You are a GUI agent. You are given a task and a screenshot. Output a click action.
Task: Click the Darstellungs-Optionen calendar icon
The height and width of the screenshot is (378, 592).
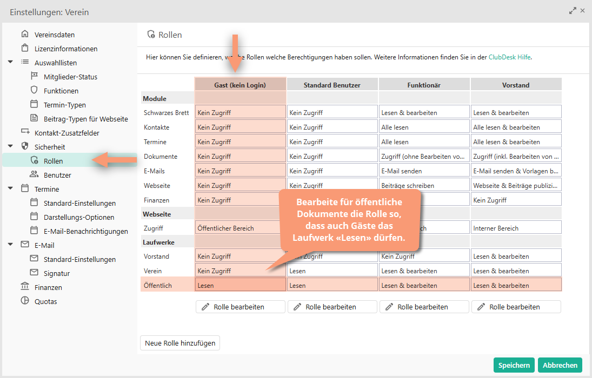pyautogui.click(x=34, y=216)
